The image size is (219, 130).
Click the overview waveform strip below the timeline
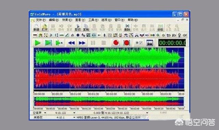coord(109,101)
